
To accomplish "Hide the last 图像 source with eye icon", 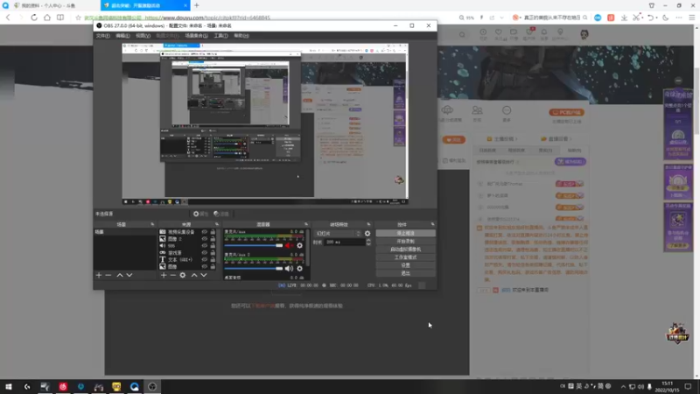I will 205,267.
